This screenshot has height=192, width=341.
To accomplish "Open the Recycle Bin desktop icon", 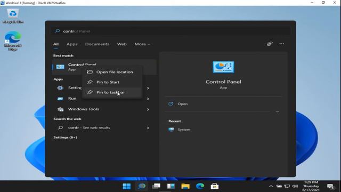I will [13, 16].
